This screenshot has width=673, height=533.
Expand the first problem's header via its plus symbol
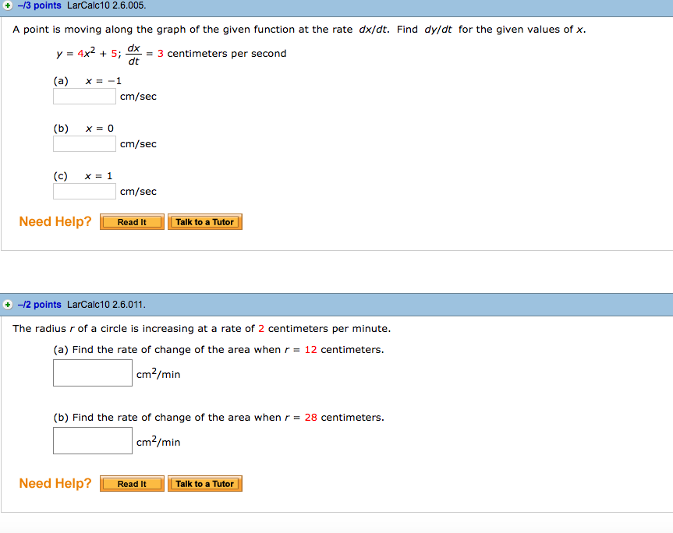click(8, 5)
